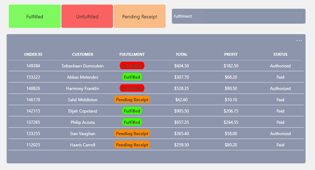
Task: Select order ID 148826
Action: point(33,89)
